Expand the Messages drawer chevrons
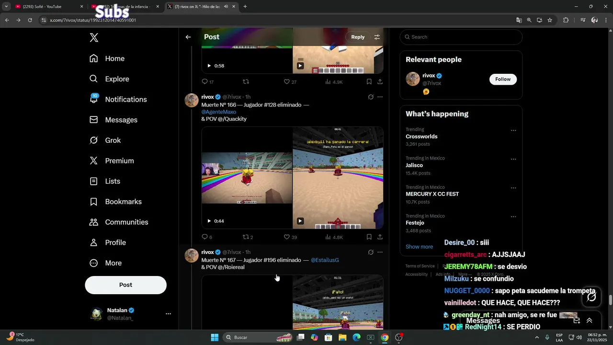This screenshot has width=613, height=345. click(590, 321)
